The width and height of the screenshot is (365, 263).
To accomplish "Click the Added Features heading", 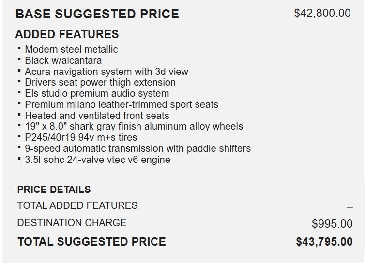I will [x=67, y=34].
